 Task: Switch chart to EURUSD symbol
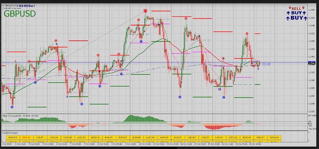(x=12, y=137)
